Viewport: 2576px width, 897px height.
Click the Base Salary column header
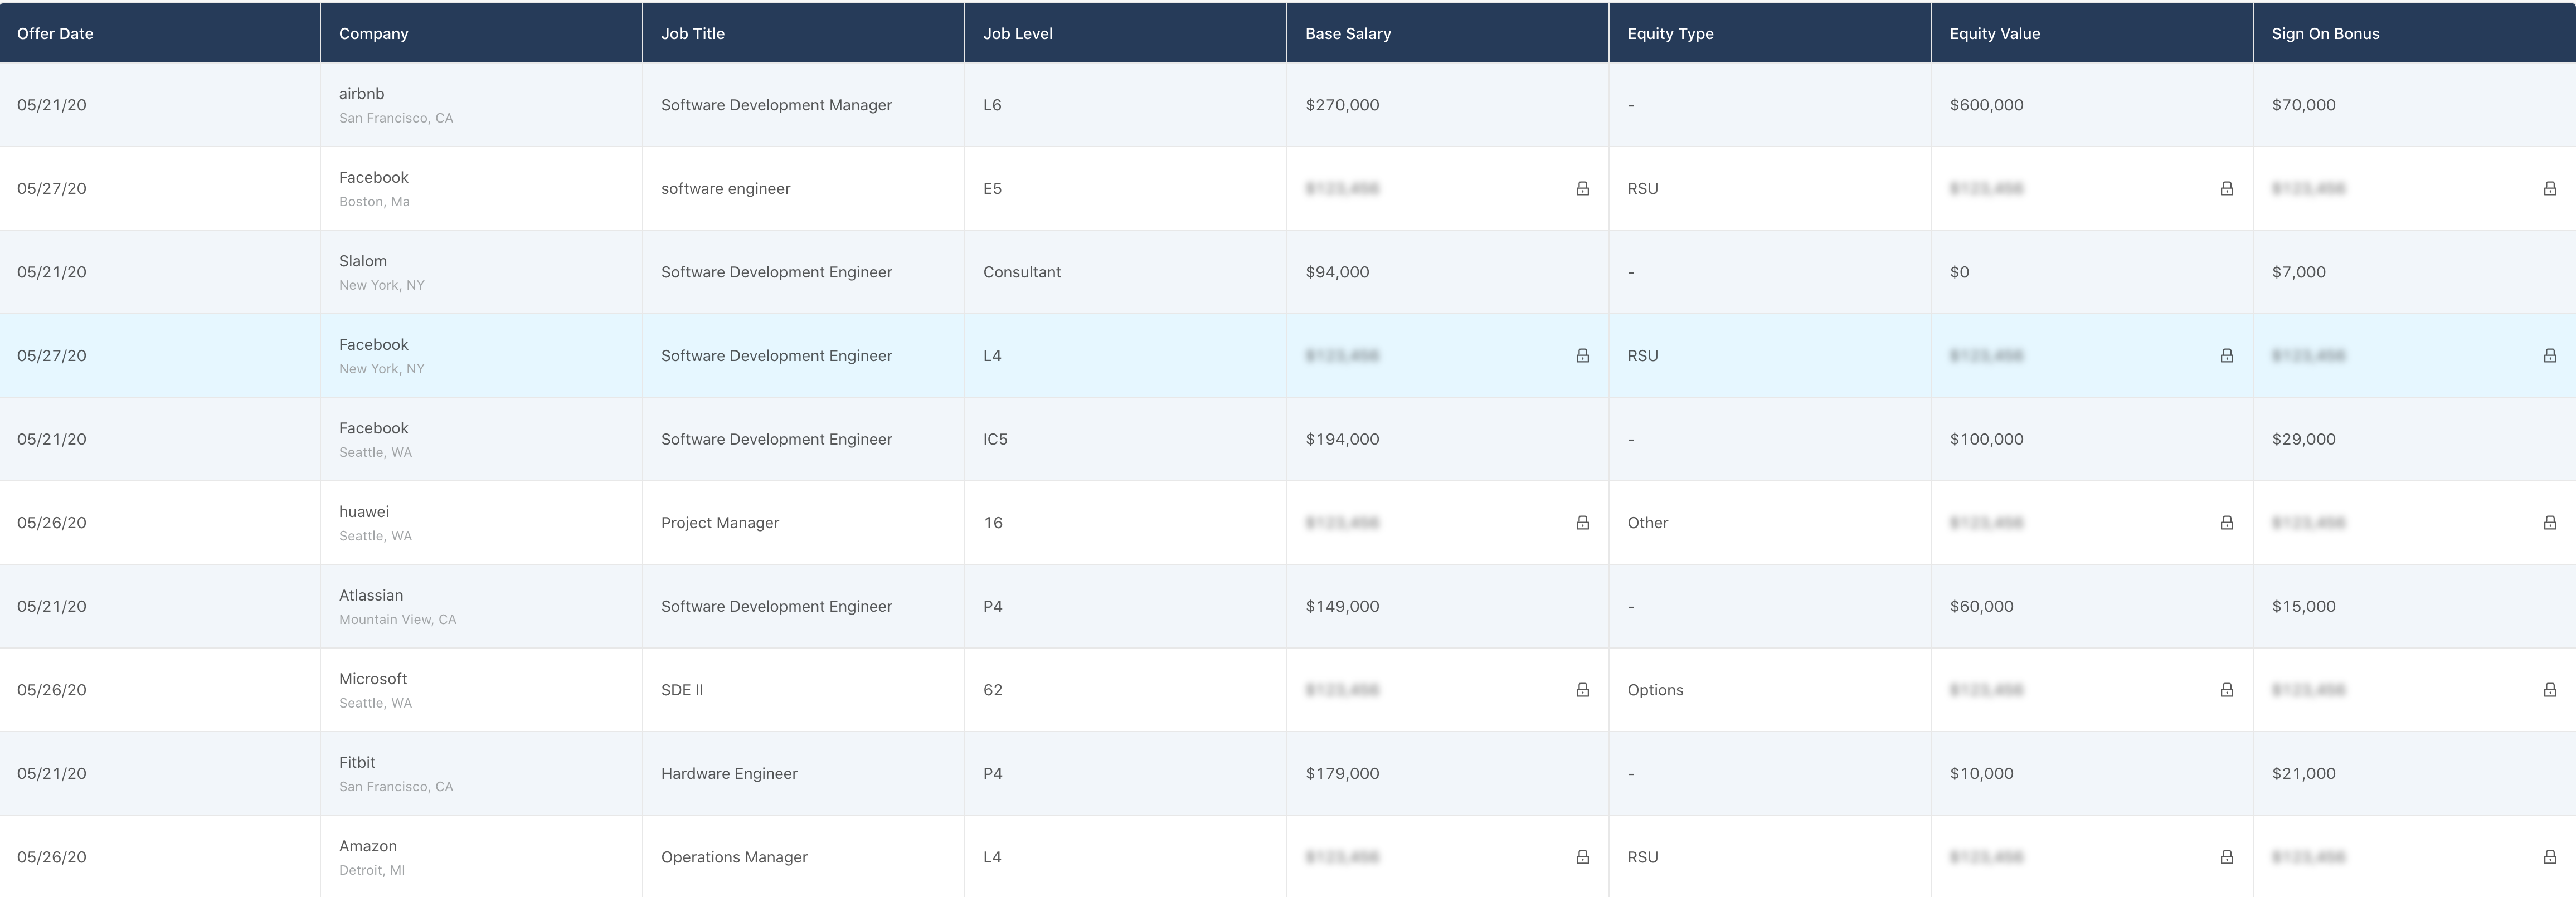point(1347,33)
